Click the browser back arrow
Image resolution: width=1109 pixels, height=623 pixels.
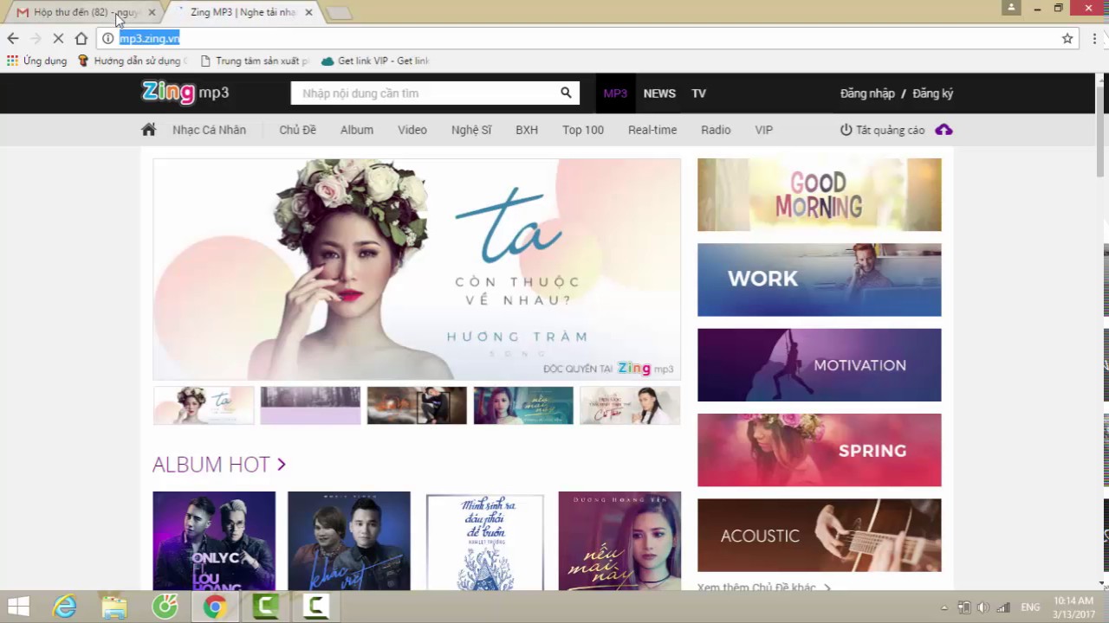coord(13,38)
